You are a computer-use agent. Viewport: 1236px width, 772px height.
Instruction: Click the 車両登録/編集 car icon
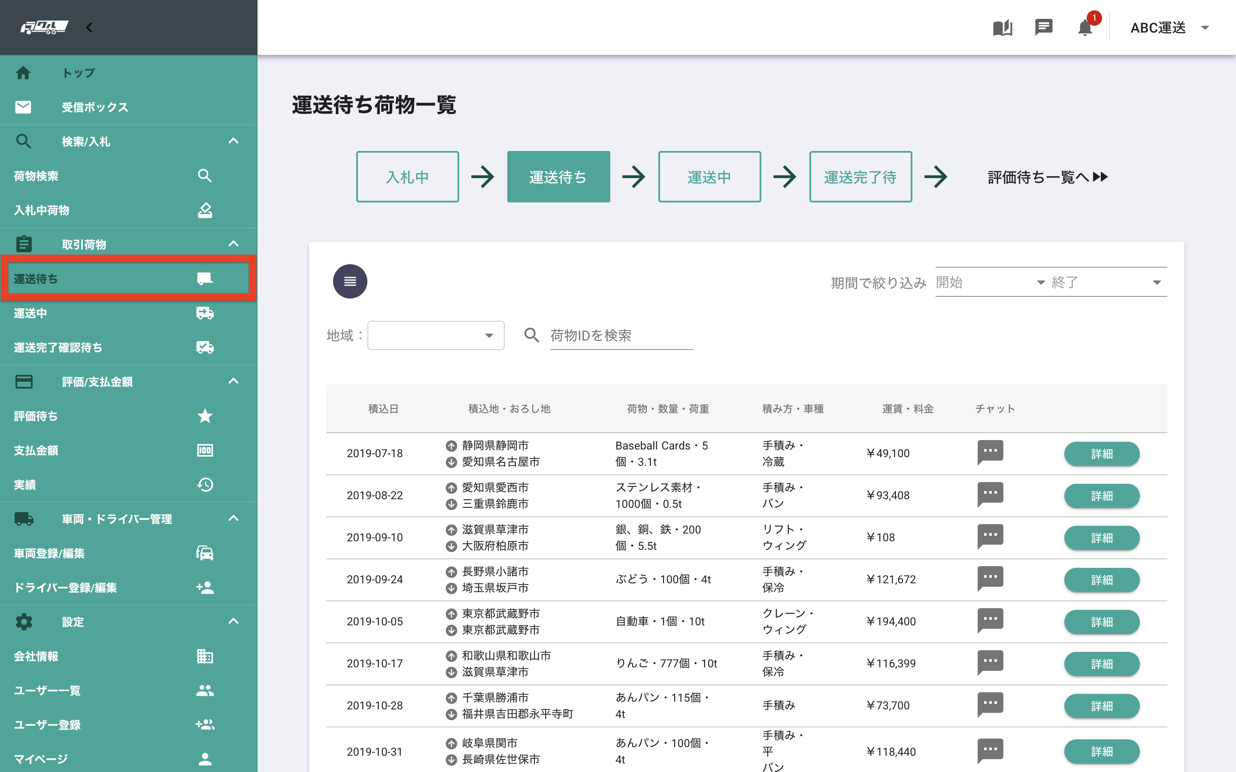tap(205, 553)
